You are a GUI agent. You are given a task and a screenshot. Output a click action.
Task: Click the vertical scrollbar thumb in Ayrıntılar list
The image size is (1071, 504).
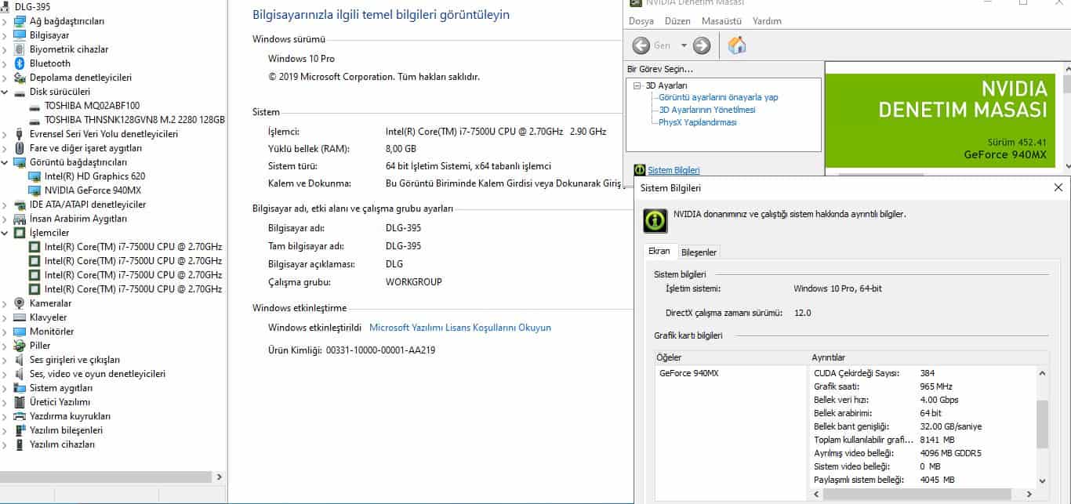[x=1042, y=424]
